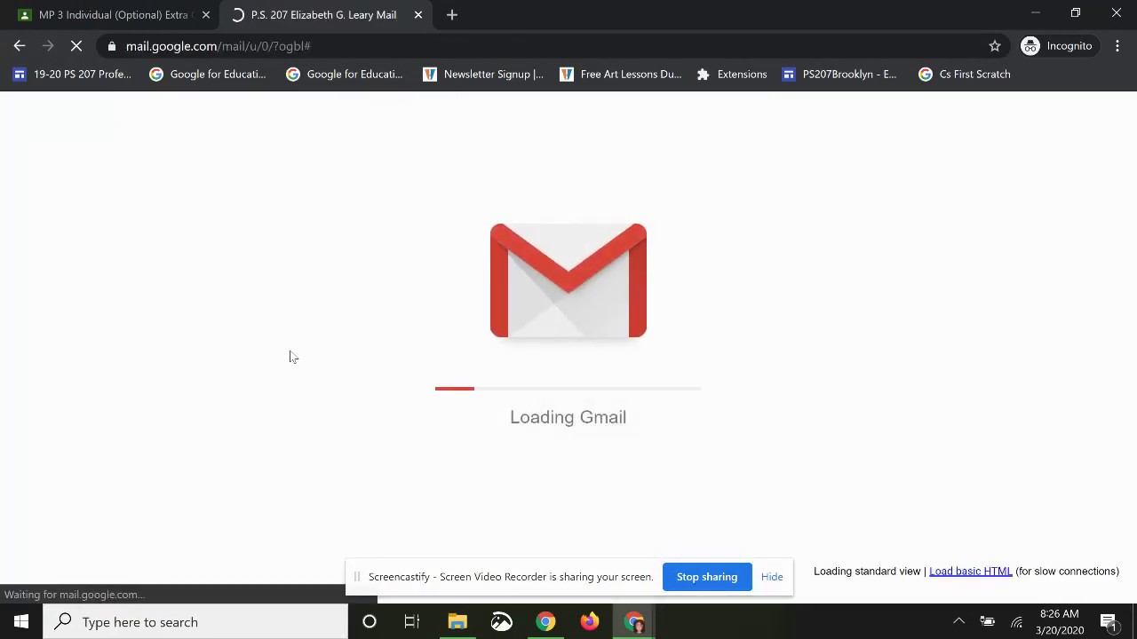Click Load basic HTML link
This screenshot has width=1137, height=639.
970,572
